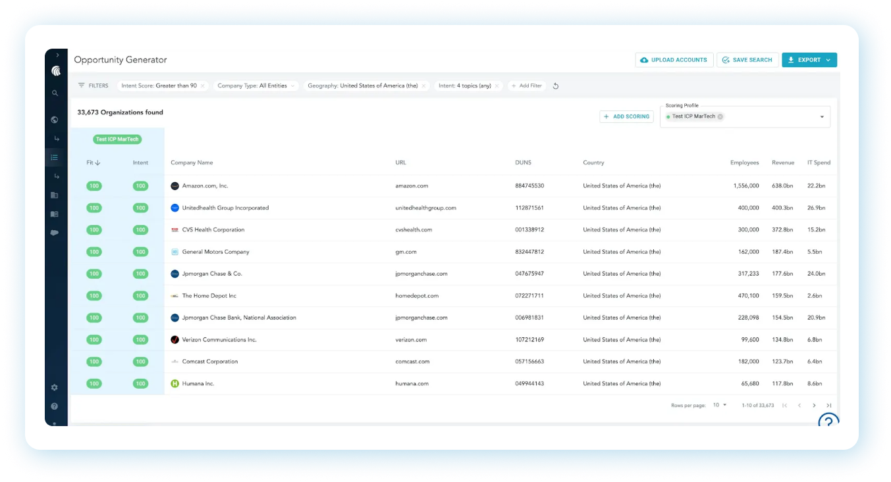Image resolution: width=891 pixels, height=482 pixels.
Task: Open Jpmorgan Chase Bank, National Association
Action: [239, 318]
